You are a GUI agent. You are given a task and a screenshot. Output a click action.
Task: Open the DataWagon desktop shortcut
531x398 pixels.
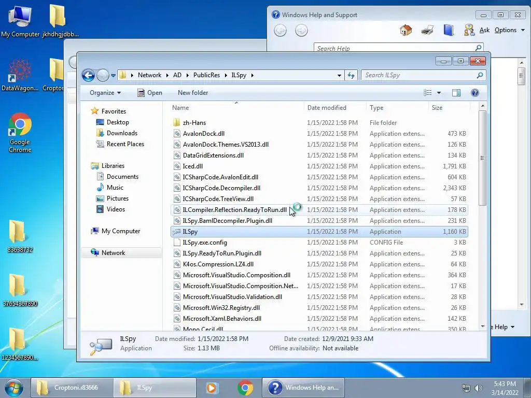click(20, 75)
